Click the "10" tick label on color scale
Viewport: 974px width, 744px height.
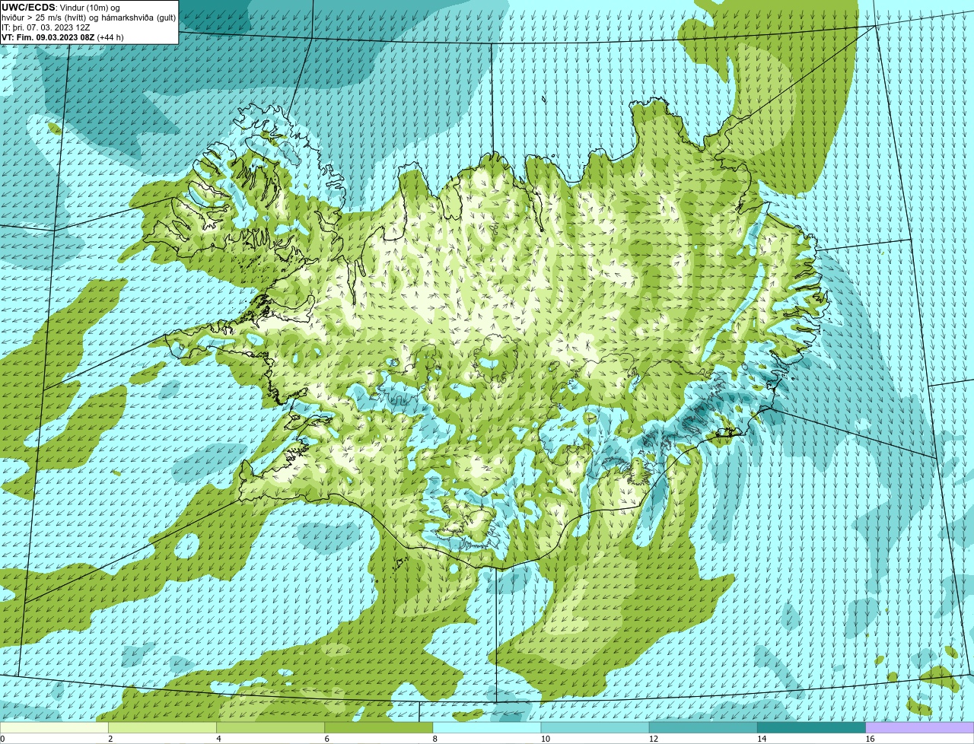[545, 739]
